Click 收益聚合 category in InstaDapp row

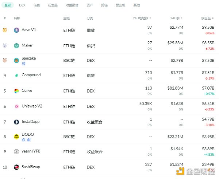(95, 122)
